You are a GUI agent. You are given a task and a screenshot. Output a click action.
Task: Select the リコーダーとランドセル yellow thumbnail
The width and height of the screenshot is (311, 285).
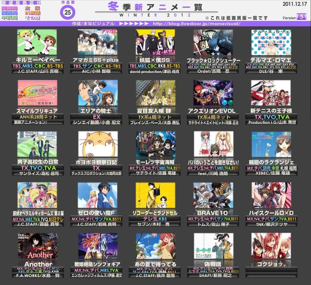click(x=155, y=195)
